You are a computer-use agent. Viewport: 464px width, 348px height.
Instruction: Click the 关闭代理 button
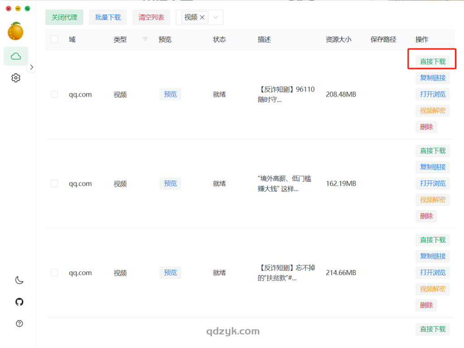(x=64, y=17)
